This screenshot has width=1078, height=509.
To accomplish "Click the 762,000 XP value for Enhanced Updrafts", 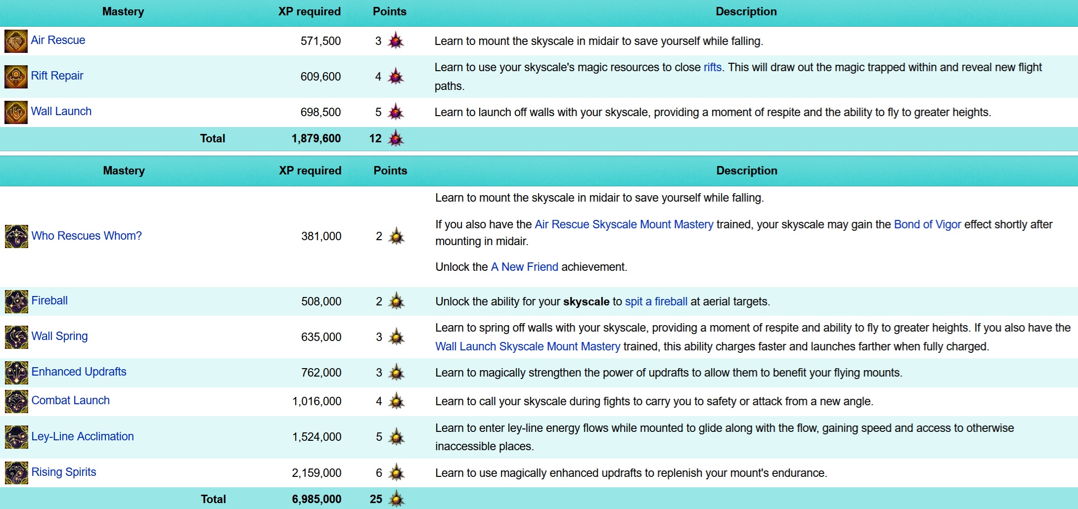I will [x=321, y=373].
